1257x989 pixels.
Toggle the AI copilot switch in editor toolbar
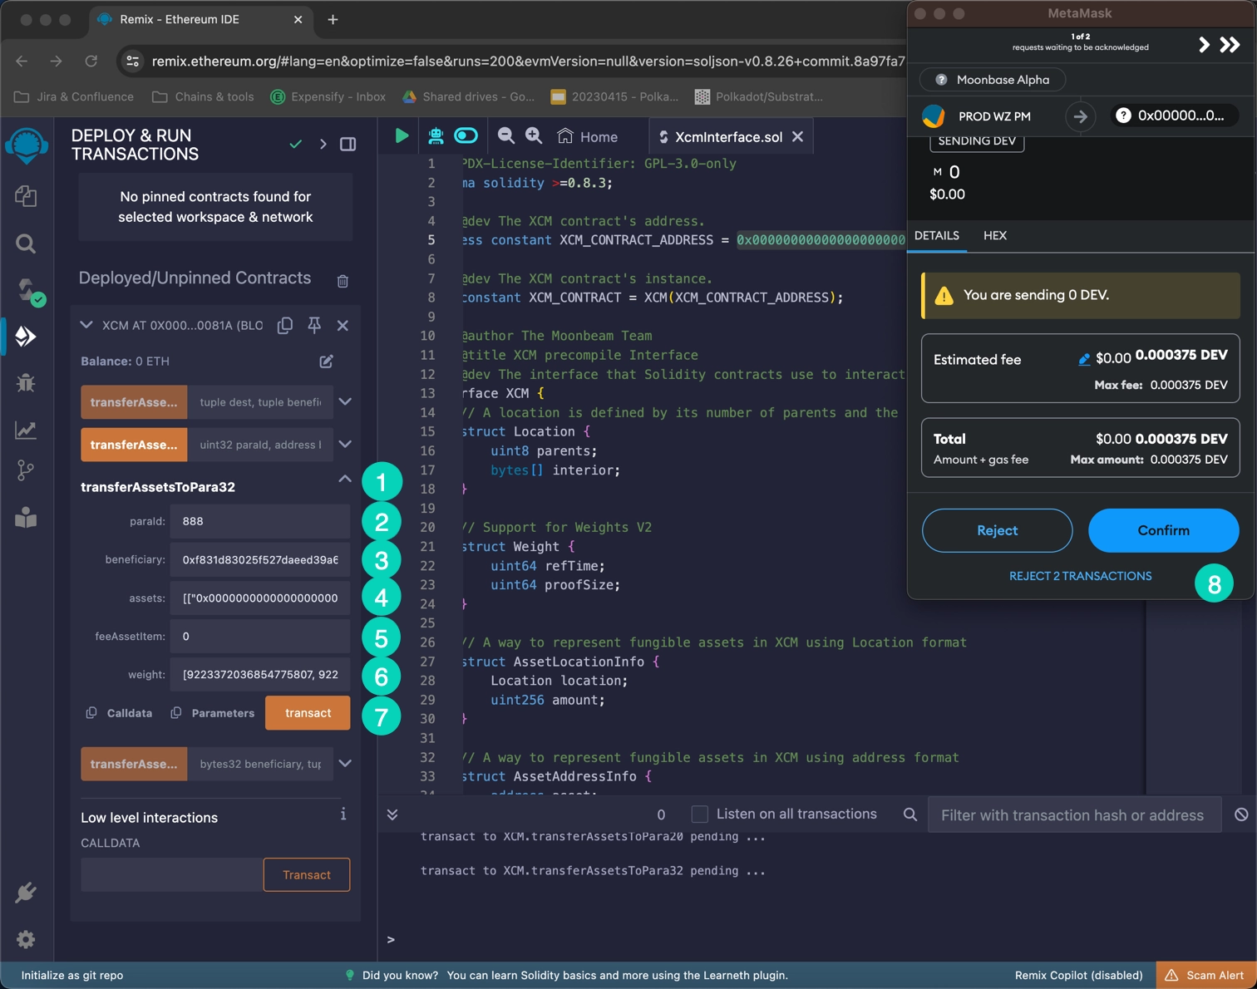pyautogui.click(x=466, y=135)
